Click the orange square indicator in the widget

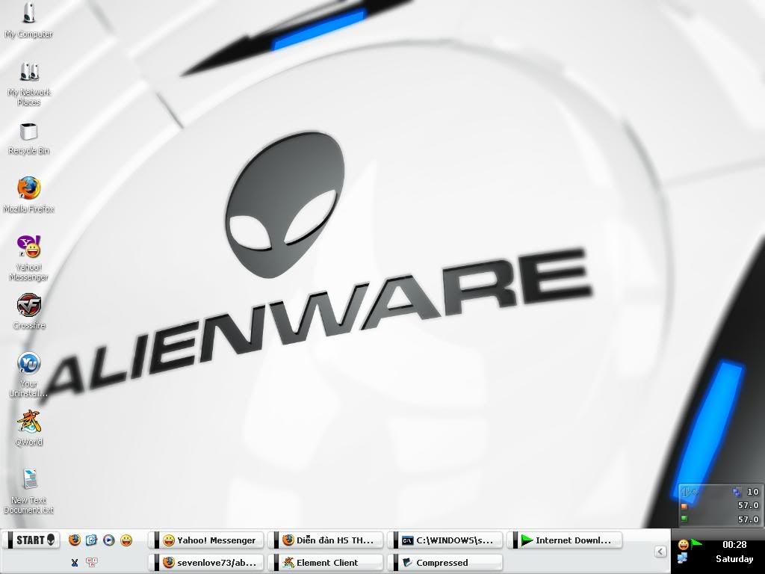click(684, 506)
